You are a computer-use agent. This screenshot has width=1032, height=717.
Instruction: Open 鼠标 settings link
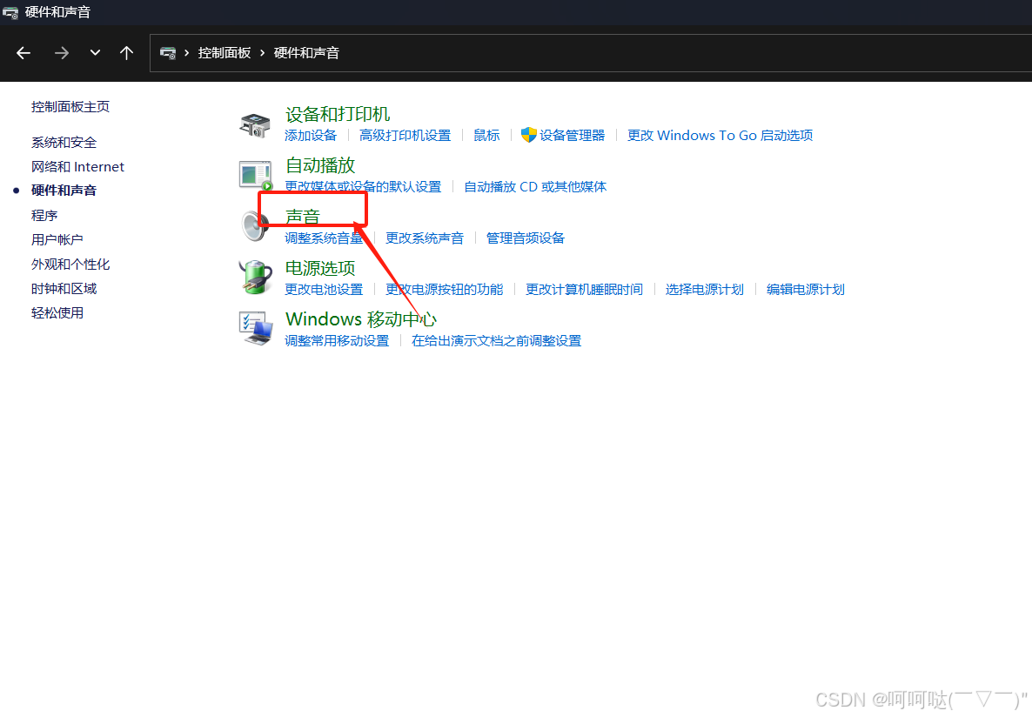[487, 136]
